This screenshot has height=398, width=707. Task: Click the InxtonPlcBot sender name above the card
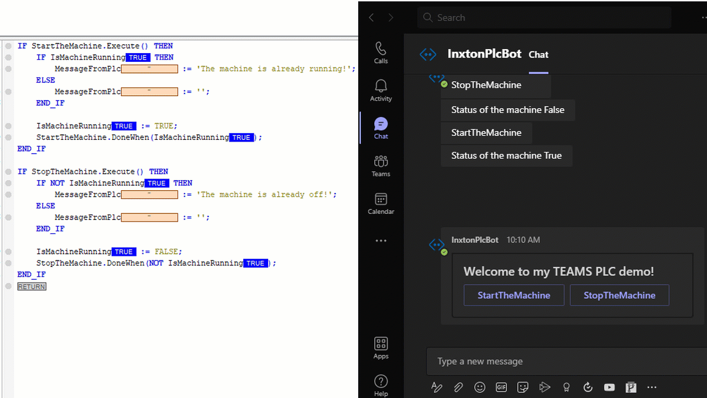[x=475, y=240]
